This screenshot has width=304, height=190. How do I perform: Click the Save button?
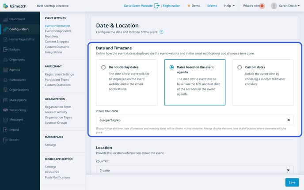(x=292, y=182)
